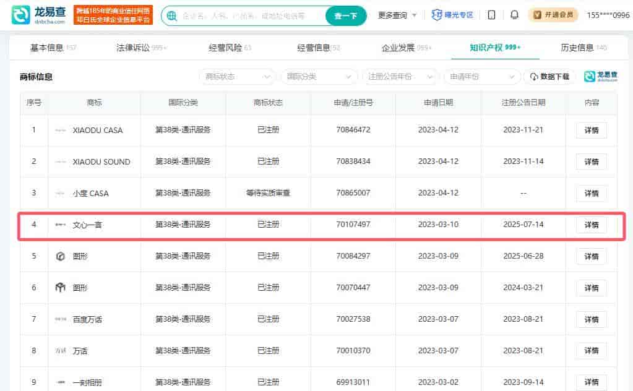Switch to the 法律诉讼 tab
This screenshot has width=633, height=391.
141,48
